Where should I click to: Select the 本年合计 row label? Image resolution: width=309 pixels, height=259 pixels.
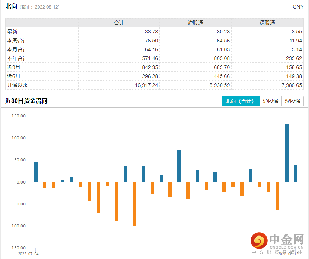(17, 59)
